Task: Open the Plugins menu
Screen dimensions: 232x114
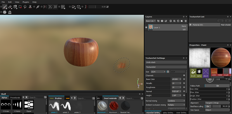Action: pyautogui.click(x=26, y=2)
